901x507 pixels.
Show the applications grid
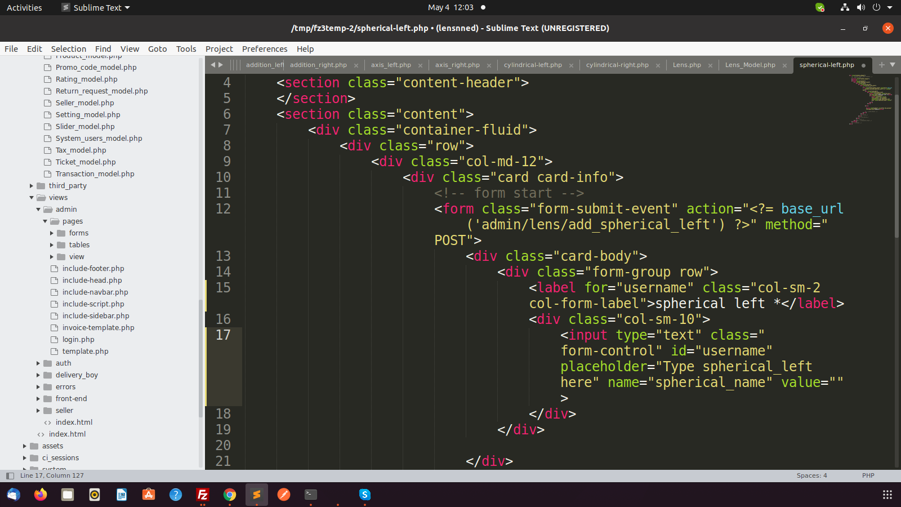pyautogui.click(x=887, y=495)
